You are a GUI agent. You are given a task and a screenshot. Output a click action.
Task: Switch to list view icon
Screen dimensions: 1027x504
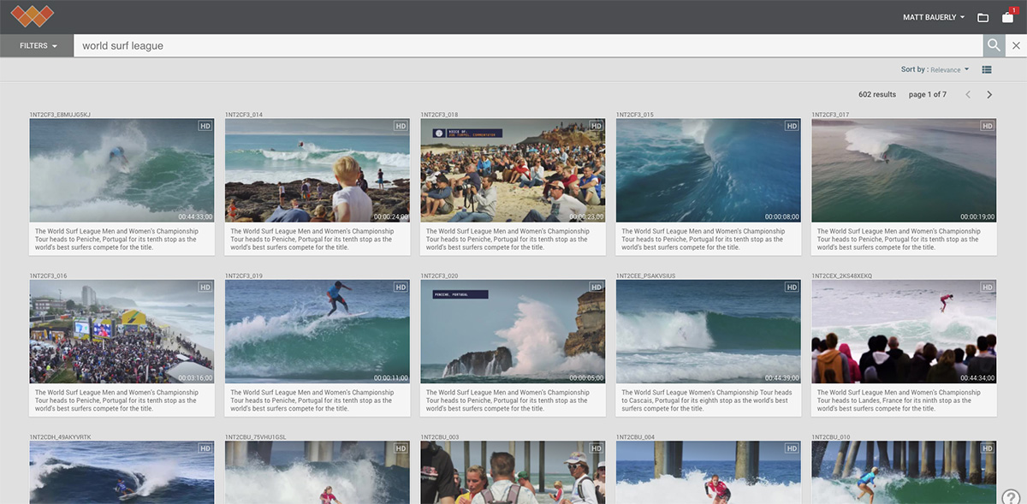(x=987, y=70)
